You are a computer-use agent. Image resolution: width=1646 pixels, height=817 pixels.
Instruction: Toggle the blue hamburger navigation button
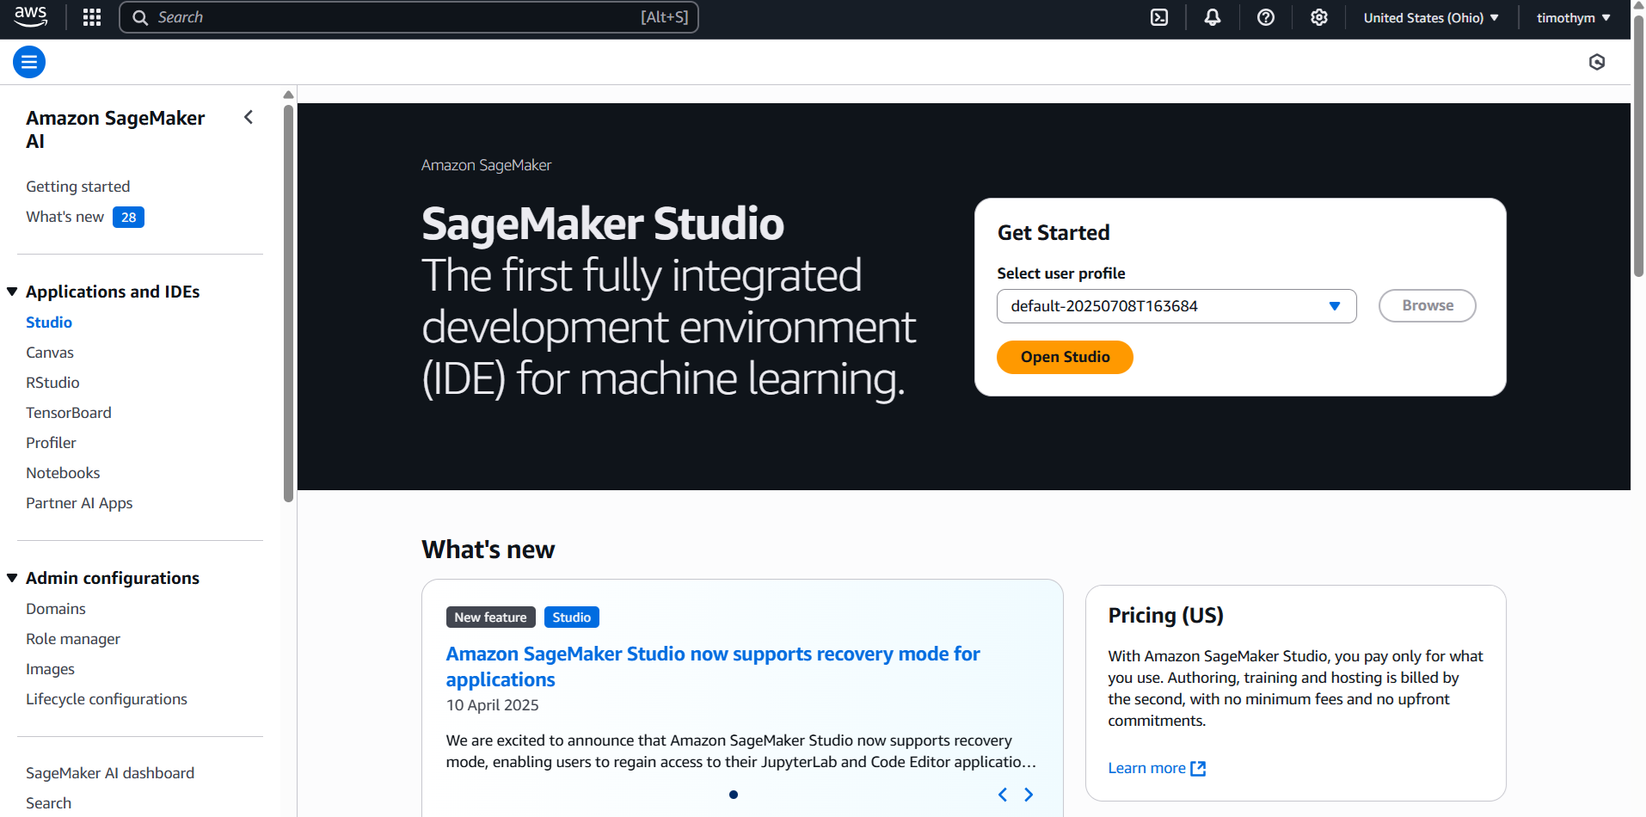(29, 62)
